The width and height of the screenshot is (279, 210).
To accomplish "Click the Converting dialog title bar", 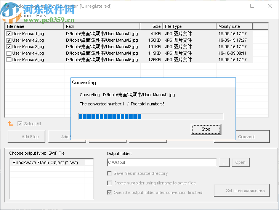I will pyautogui.click(x=153, y=82).
